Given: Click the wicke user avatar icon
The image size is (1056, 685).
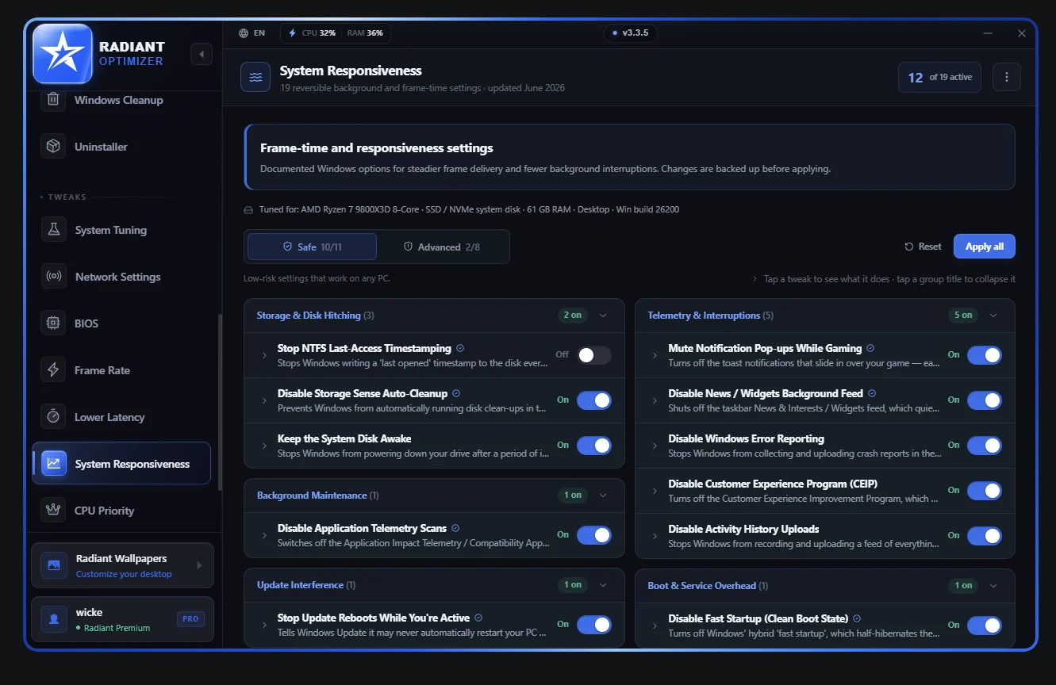Looking at the screenshot, I should pyautogui.click(x=54, y=619).
